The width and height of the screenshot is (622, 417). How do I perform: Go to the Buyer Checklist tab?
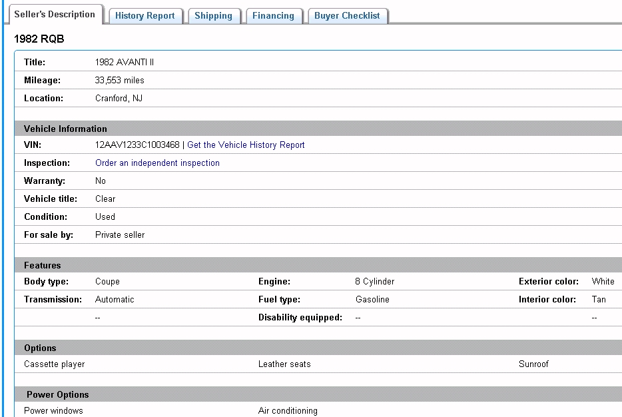coord(347,16)
